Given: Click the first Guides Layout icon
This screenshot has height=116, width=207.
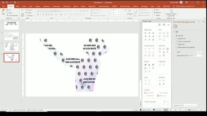Looking at the screenshot, I should pyautogui.click(x=146, y=49).
